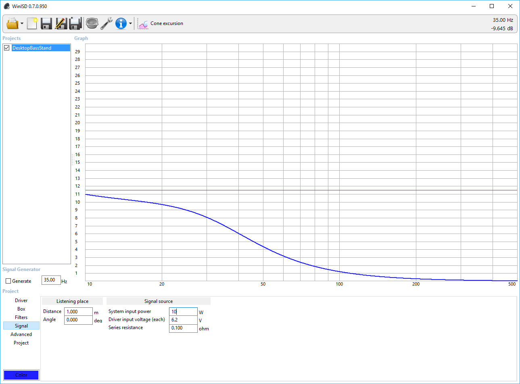Switch to the Box tab
This screenshot has height=384, width=520.
tap(21, 309)
